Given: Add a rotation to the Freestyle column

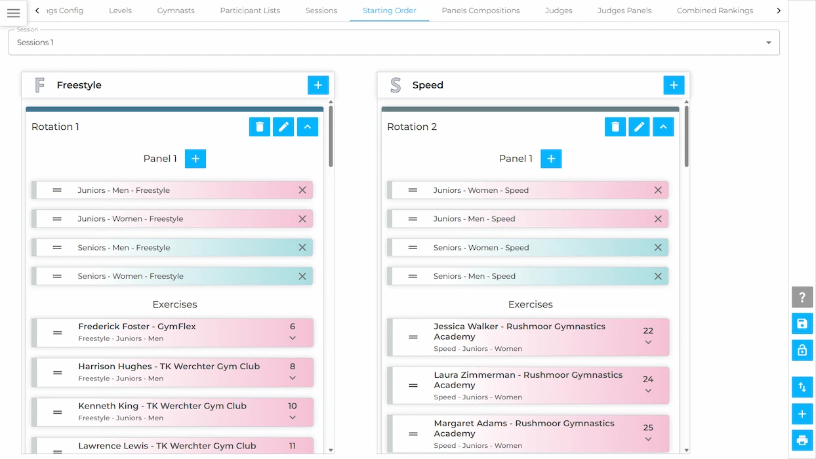Looking at the screenshot, I should click(x=318, y=85).
